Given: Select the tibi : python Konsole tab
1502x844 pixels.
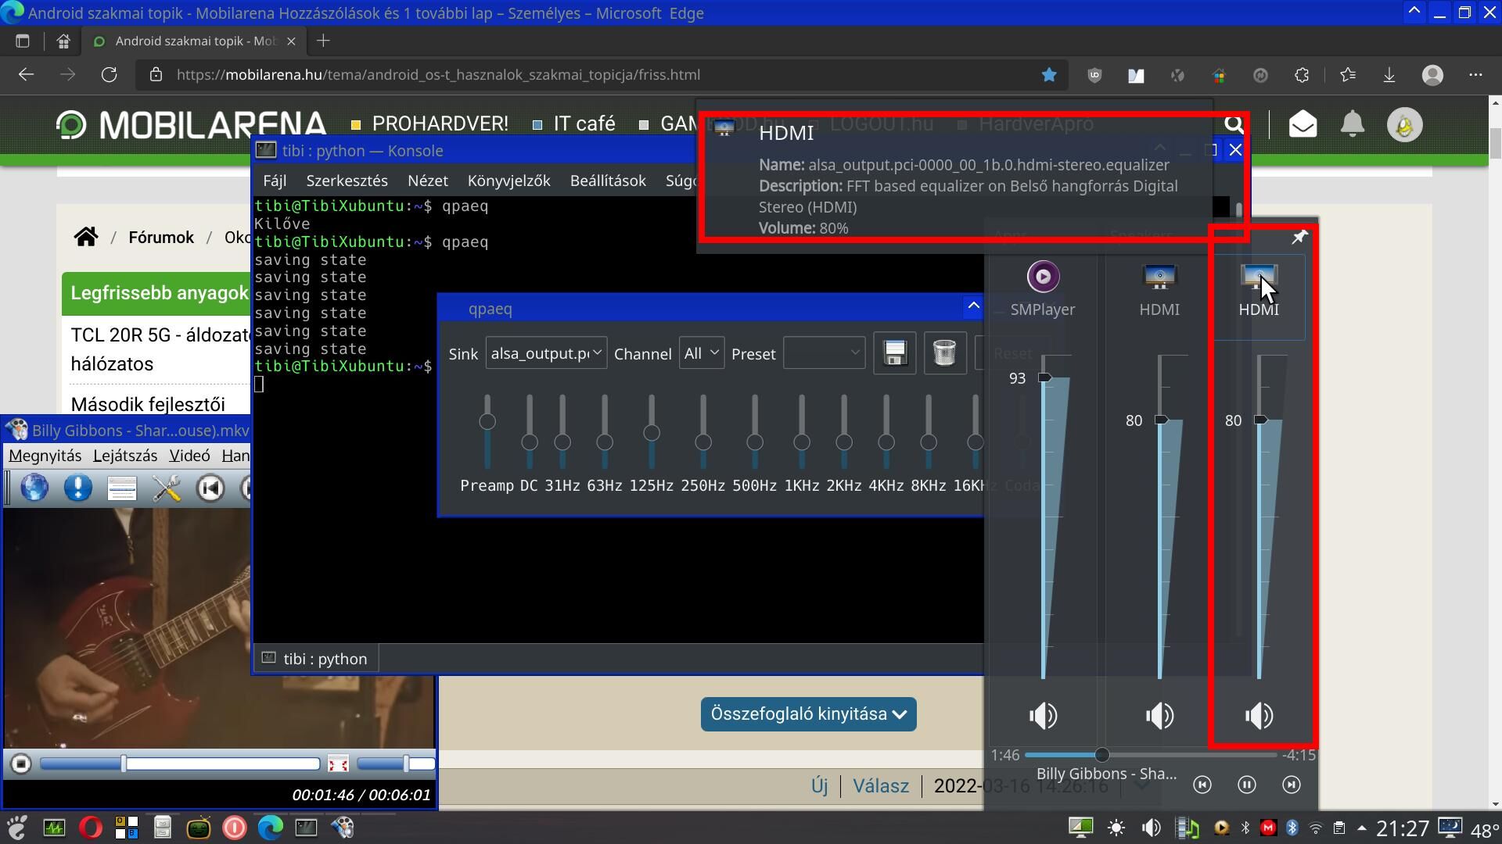Looking at the screenshot, I should click(x=316, y=659).
